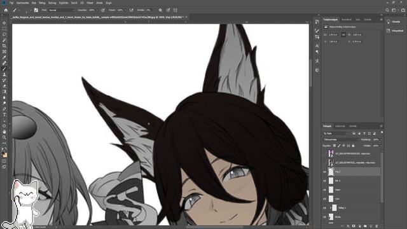
Task: Hide the Réteg 1 layer
Action: pyautogui.click(x=324, y=208)
